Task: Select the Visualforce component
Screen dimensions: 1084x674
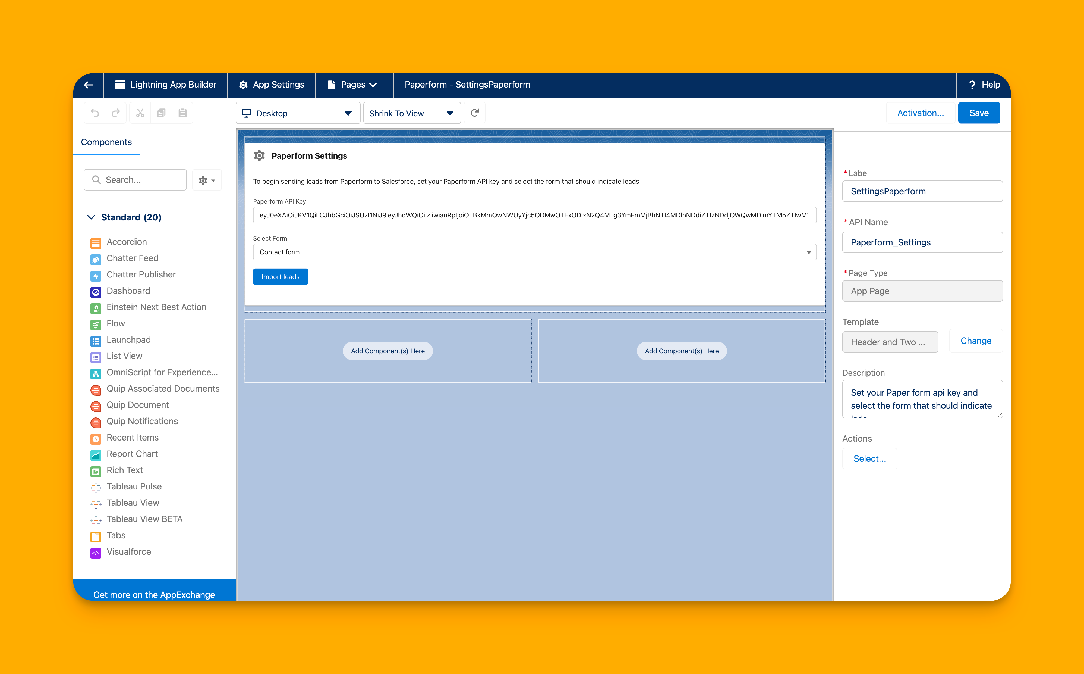Action: (x=129, y=552)
